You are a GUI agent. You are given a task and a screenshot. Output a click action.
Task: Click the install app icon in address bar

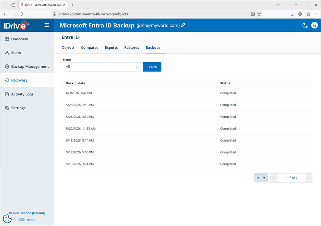point(253,14)
